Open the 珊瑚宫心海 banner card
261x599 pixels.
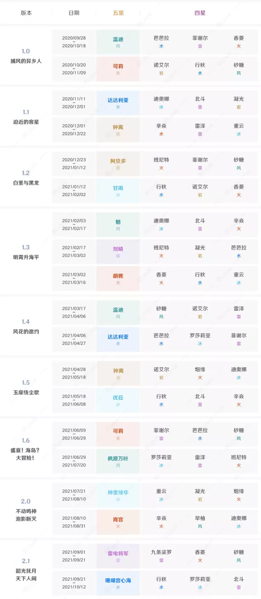118,583
